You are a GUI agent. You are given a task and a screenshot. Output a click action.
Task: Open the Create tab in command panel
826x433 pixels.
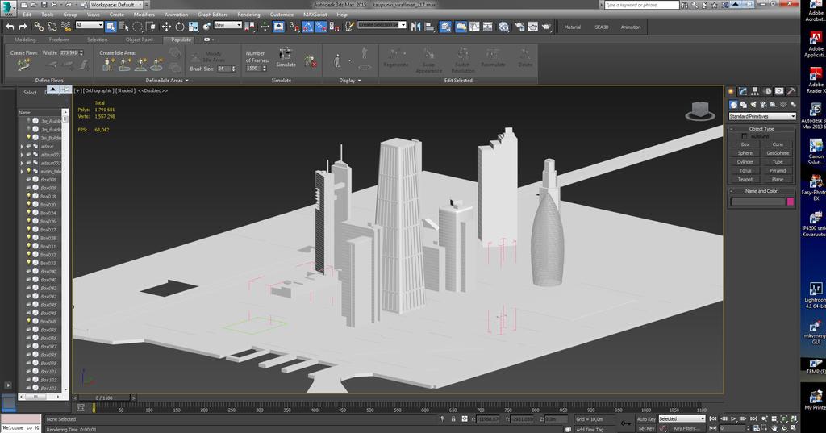tap(731, 91)
